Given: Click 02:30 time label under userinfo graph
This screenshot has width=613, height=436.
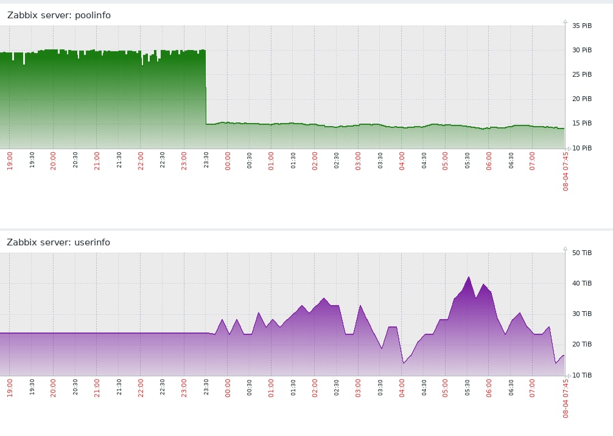Looking at the screenshot, I should [337, 387].
